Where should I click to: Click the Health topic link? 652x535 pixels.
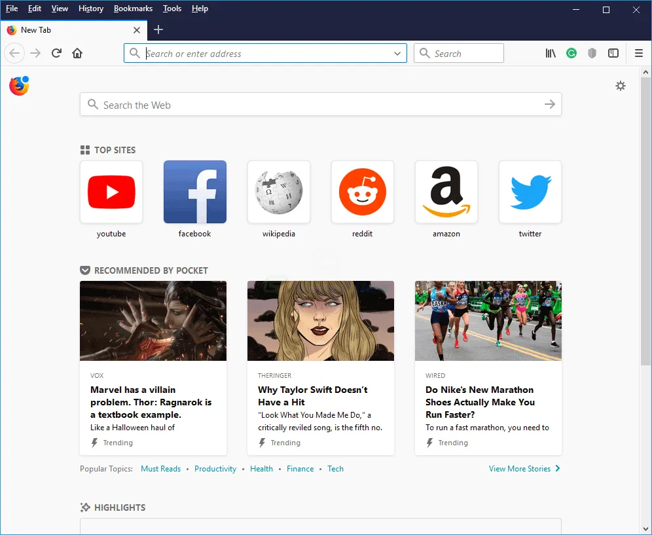click(x=262, y=468)
